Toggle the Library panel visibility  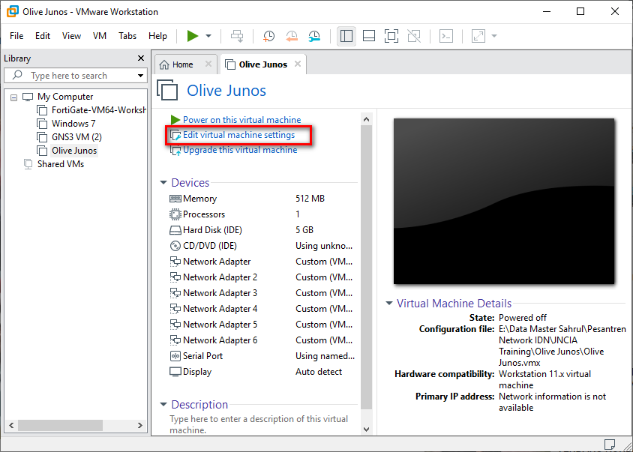point(346,35)
